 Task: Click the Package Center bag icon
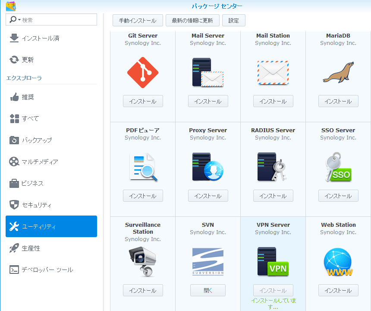11,6
